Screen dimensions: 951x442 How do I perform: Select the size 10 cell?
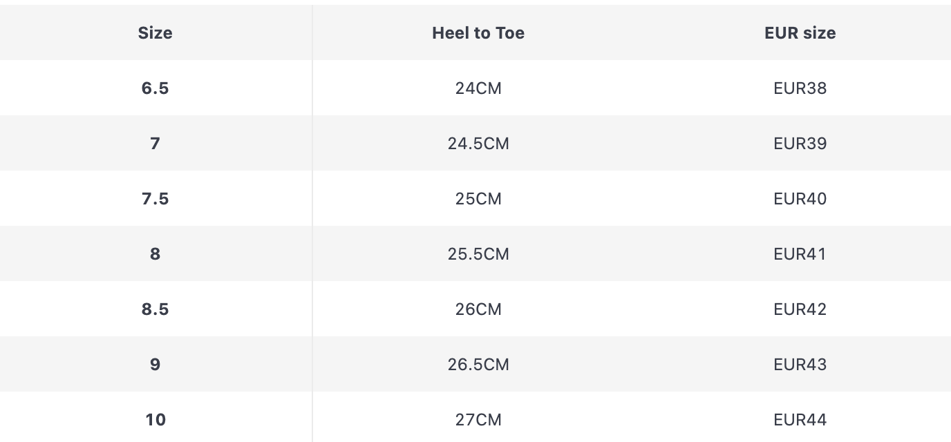click(155, 420)
